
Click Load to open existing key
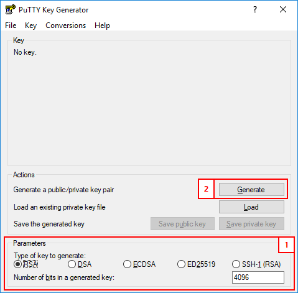click(251, 207)
